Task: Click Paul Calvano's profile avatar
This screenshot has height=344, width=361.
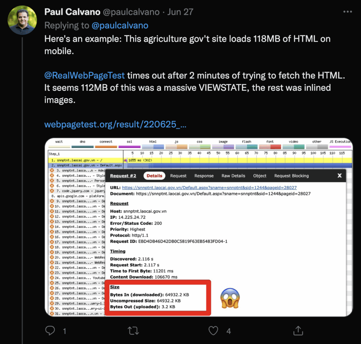Action: coord(23,20)
